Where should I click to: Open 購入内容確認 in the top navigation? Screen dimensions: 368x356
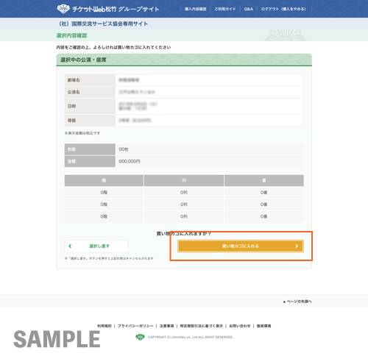pyautogui.click(x=196, y=9)
